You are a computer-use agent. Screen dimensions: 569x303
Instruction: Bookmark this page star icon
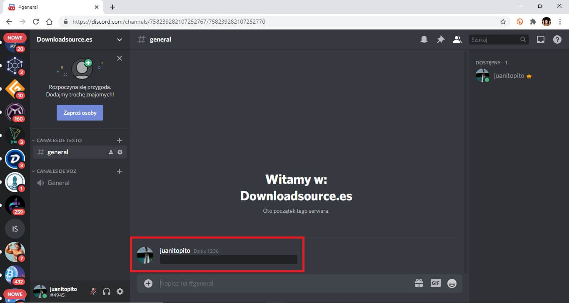[503, 22]
